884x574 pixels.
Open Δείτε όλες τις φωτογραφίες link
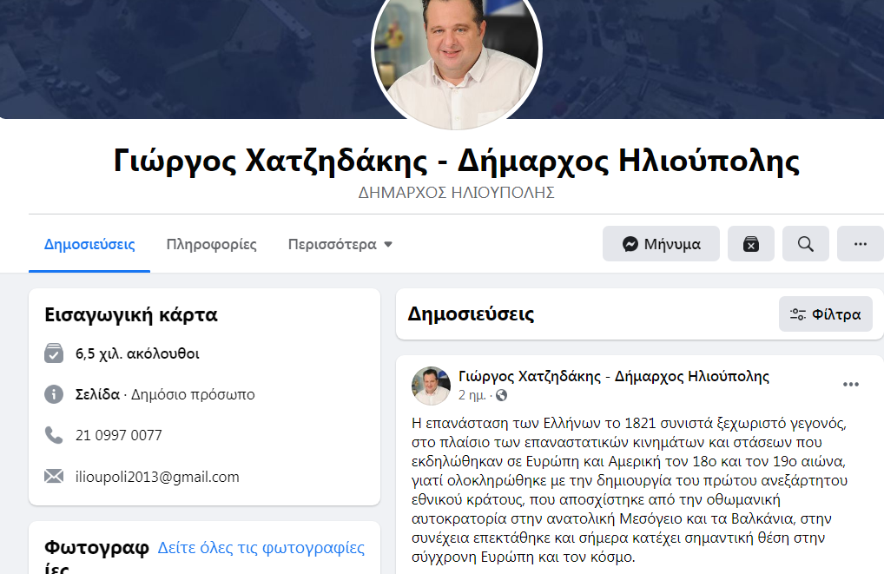pyautogui.click(x=261, y=547)
